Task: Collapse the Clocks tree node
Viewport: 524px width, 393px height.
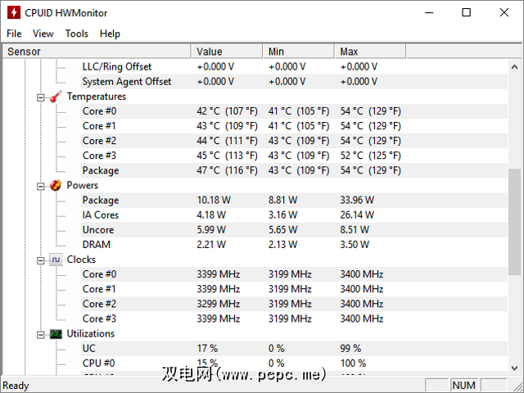Action: coord(40,260)
